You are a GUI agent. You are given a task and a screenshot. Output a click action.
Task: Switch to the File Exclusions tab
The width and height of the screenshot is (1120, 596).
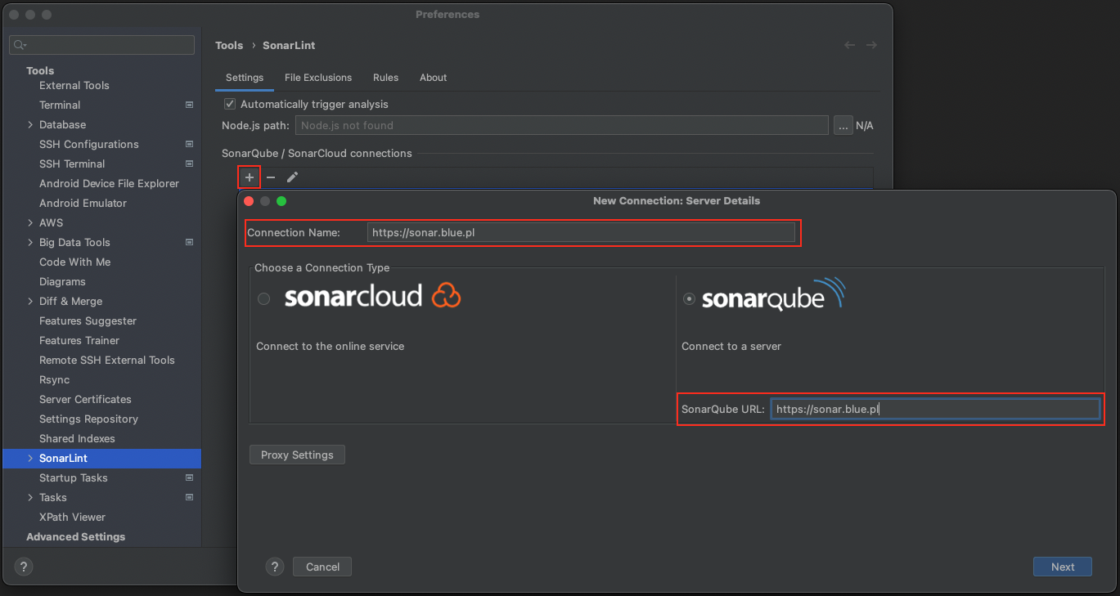pos(317,78)
